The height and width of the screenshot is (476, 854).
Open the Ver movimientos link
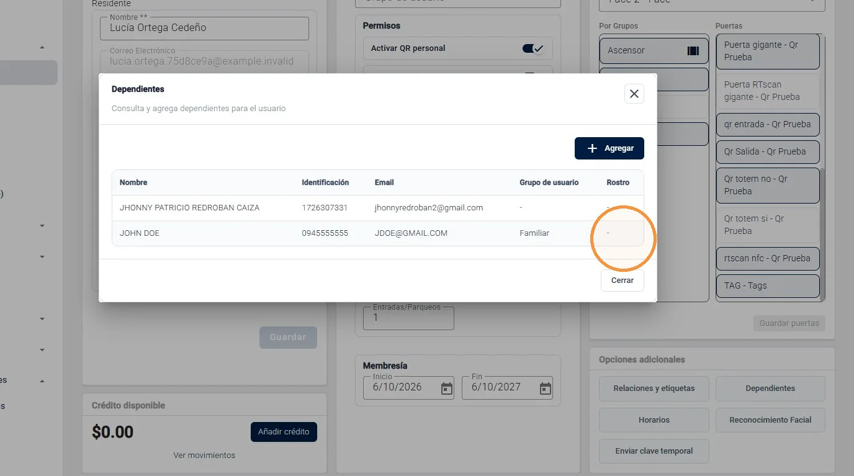[x=204, y=456]
